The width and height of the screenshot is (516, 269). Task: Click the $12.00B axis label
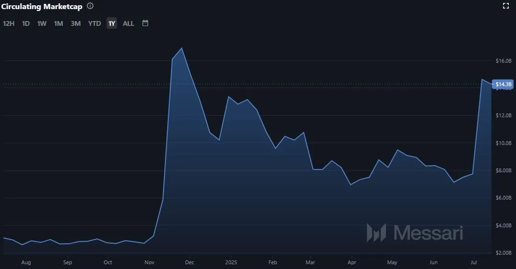coord(504,115)
